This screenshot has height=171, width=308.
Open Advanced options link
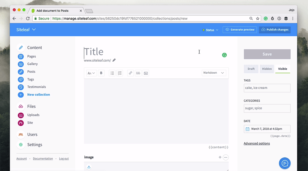257,144
